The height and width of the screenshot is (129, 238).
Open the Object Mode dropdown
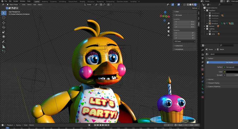(x=13, y=5)
